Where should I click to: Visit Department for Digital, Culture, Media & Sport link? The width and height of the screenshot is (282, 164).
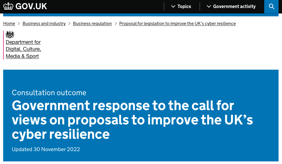23,49
